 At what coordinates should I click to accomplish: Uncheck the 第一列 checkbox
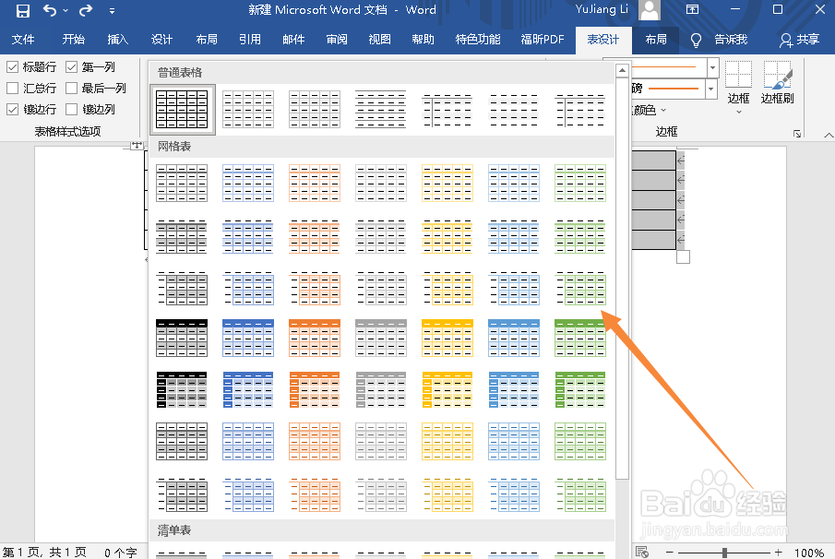(71, 67)
